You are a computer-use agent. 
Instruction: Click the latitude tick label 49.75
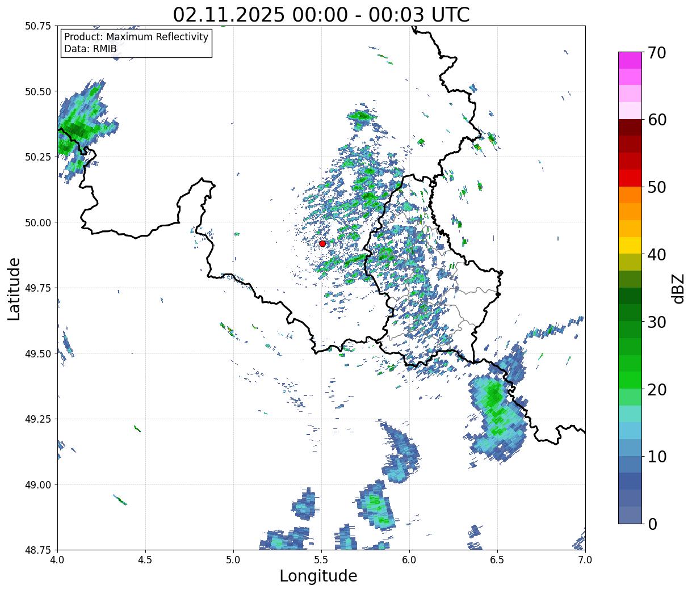click(x=38, y=288)
